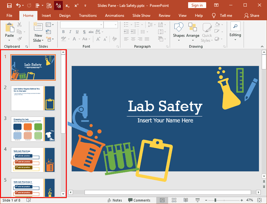Viewport: 267px width, 204px height.
Task: Apply underline to text
Action: [77, 31]
